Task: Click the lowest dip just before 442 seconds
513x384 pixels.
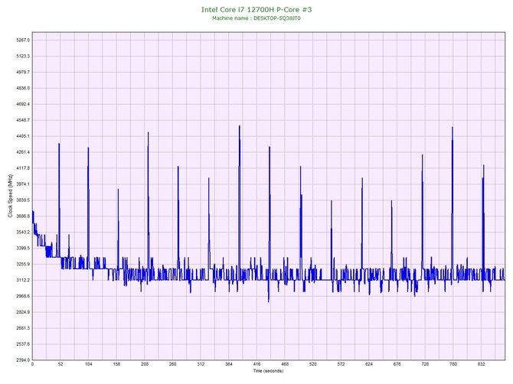Action: pos(269,301)
